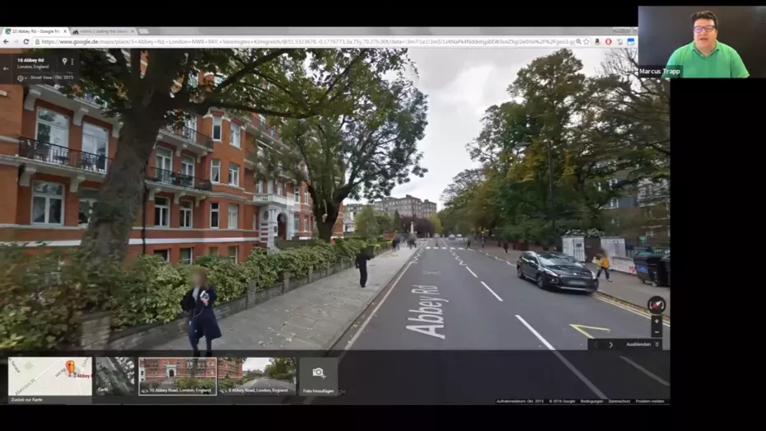Hide the image strip via Ausblenden
Screen dimensions: 766x431
[x=641, y=344]
